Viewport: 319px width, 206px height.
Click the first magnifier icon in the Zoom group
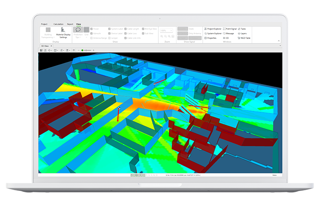point(162,36)
